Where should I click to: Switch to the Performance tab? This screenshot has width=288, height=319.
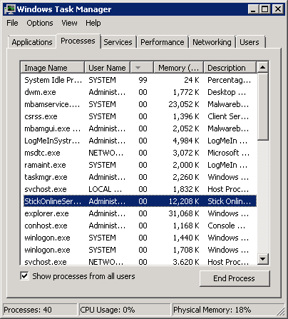[163, 42]
